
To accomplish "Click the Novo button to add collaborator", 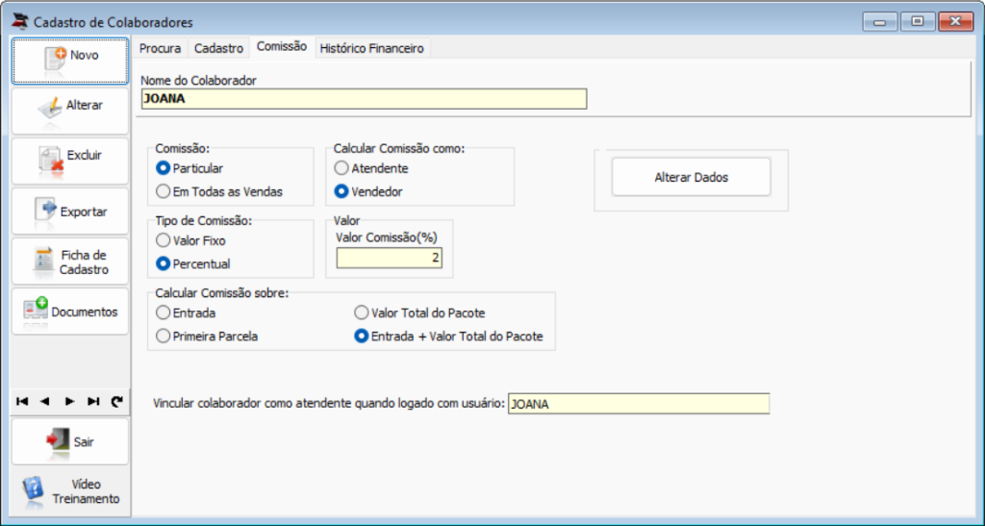I will 69,61.
